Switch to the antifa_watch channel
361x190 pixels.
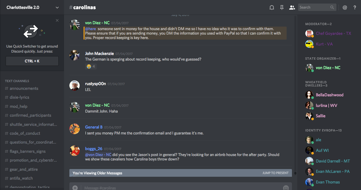tap(21, 178)
